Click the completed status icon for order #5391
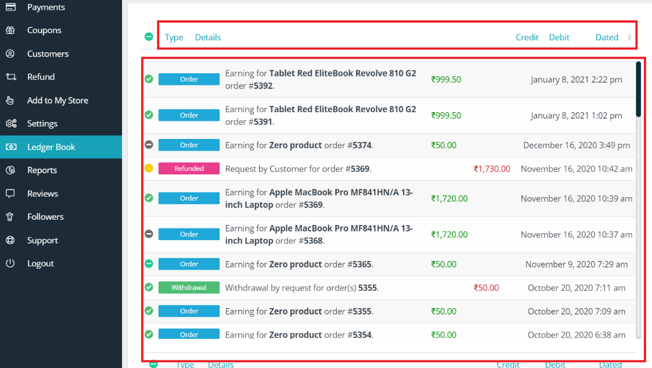The image size is (652, 368). (x=149, y=115)
